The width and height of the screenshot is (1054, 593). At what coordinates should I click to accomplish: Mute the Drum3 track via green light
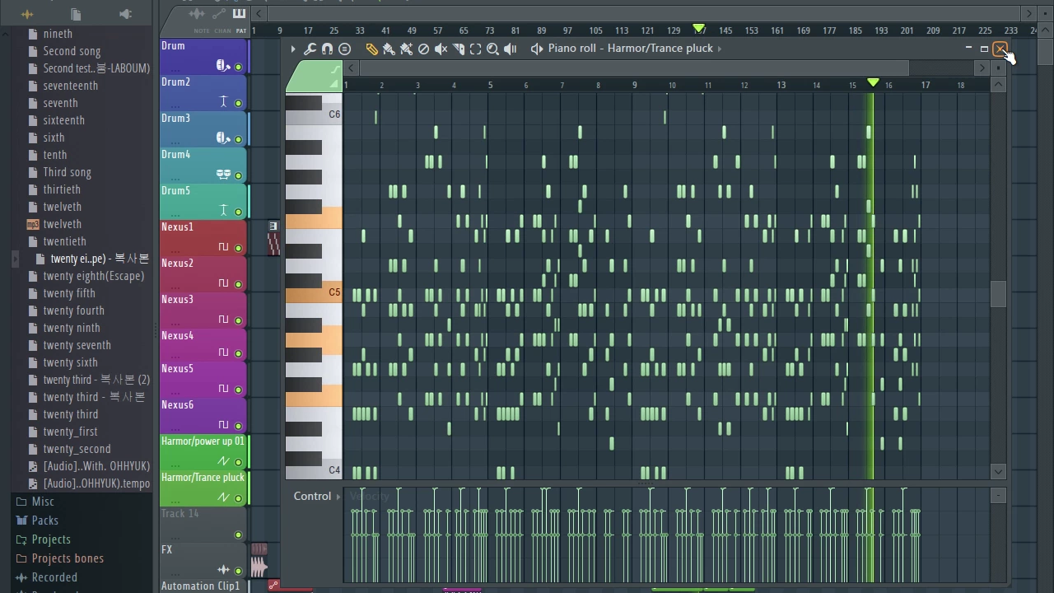tap(239, 139)
